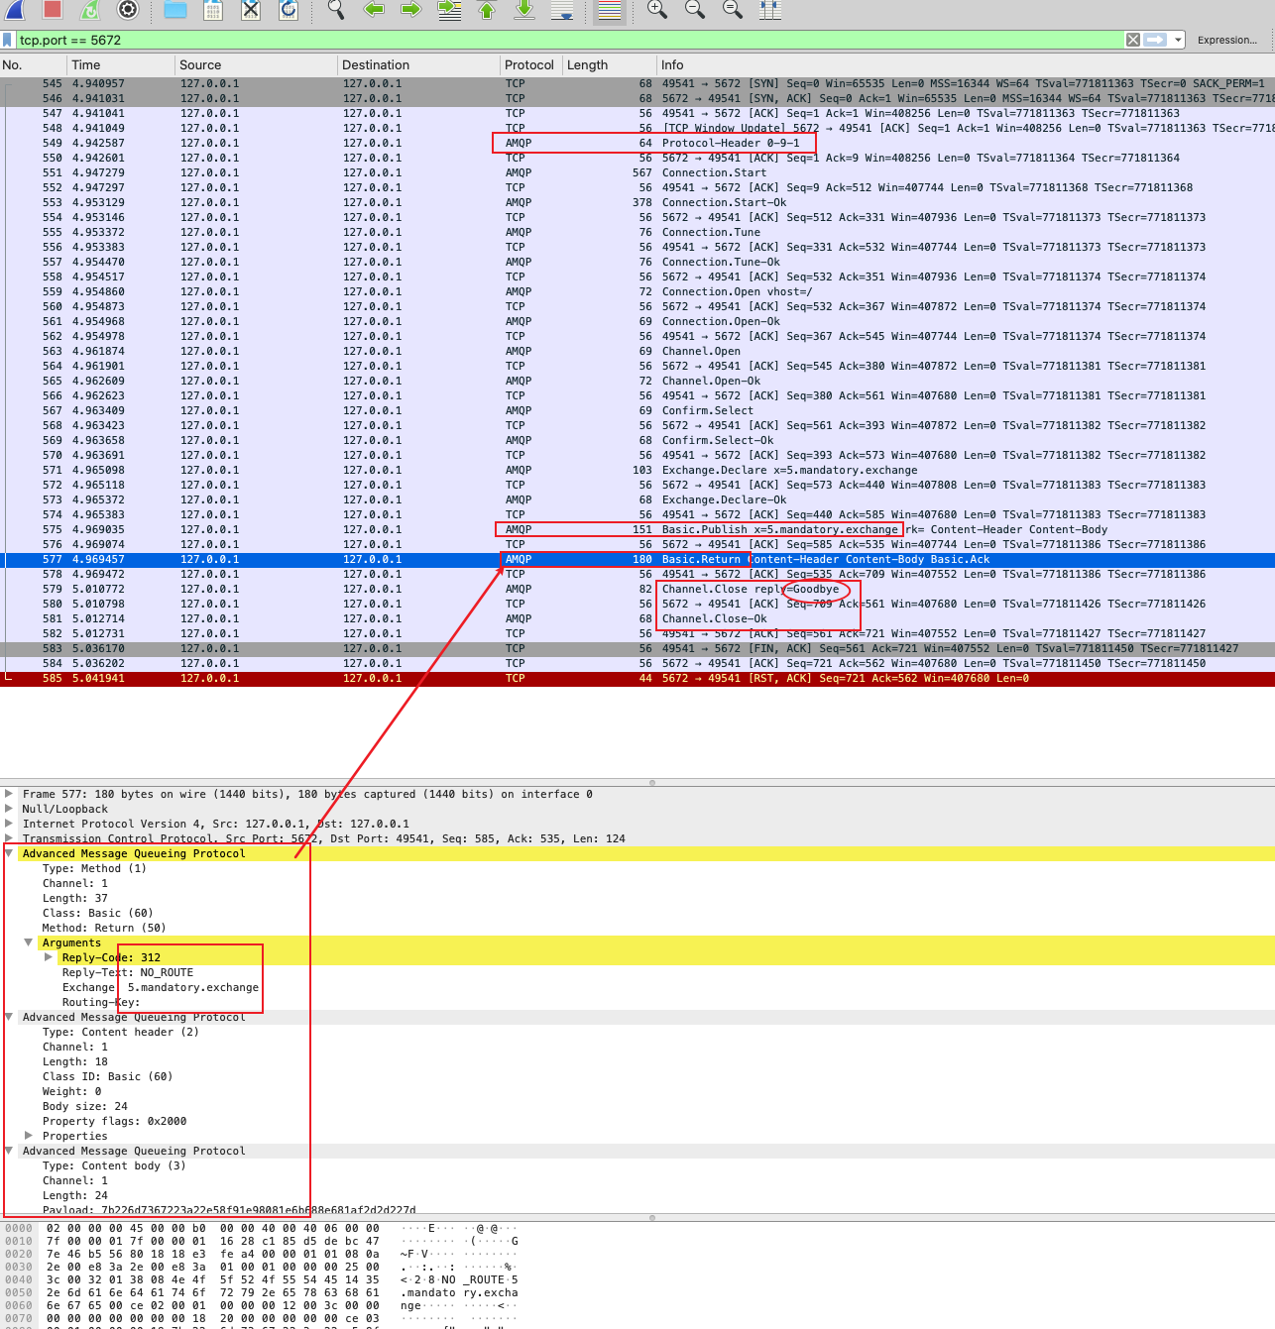Sort by the Protocol column header
The width and height of the screenshot is (1275, 1329).
click(x=528, y=64)
